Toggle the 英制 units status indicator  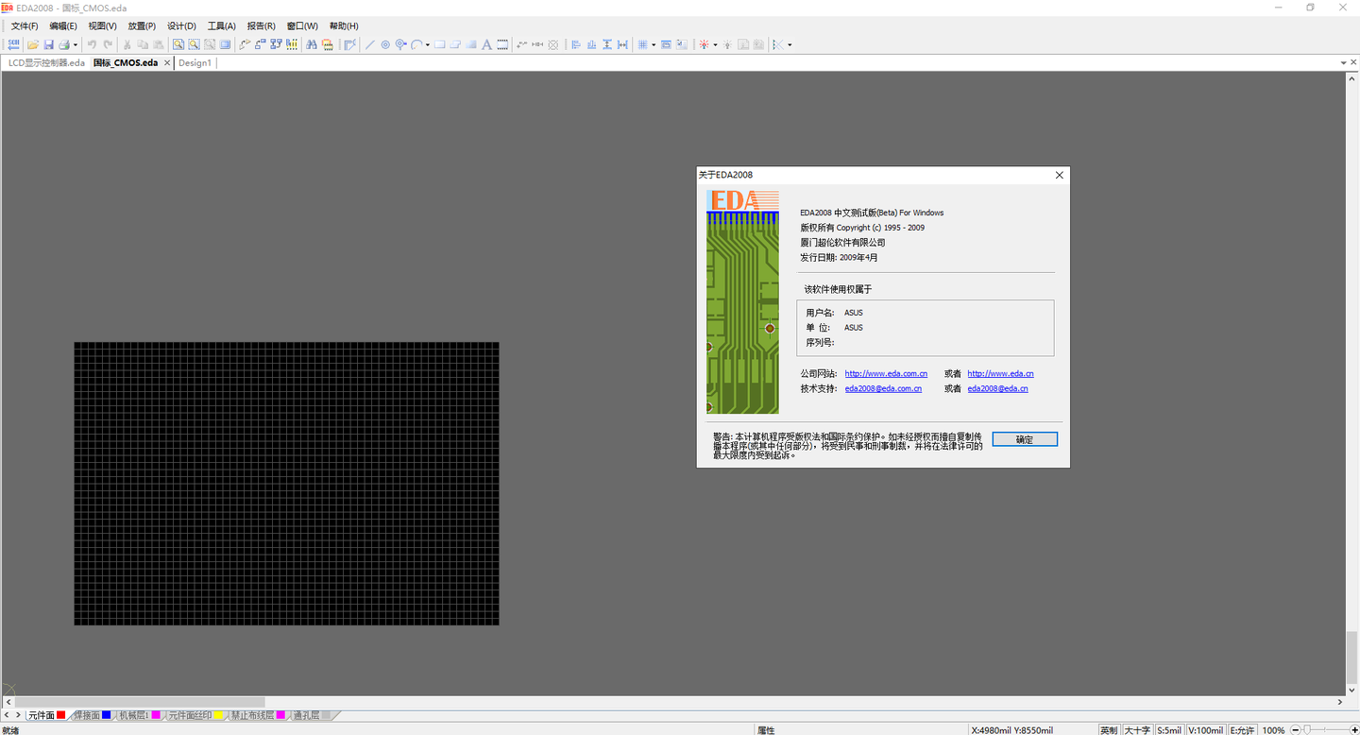pos(1109,730)
